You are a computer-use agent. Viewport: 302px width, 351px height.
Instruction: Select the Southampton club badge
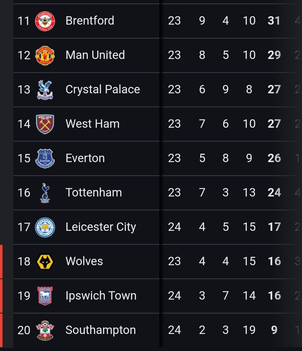pos(45,330)
